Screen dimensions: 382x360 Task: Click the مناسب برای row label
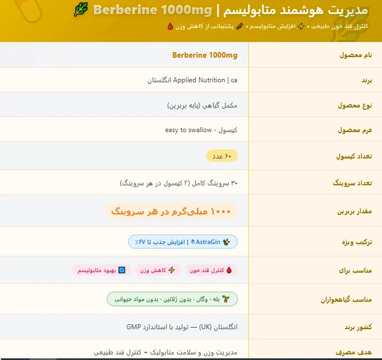coord(355,270)
